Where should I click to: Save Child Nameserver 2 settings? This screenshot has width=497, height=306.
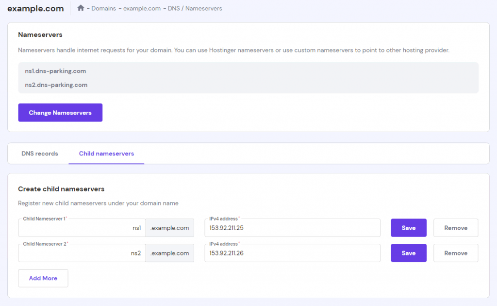(x=408, y=253)
